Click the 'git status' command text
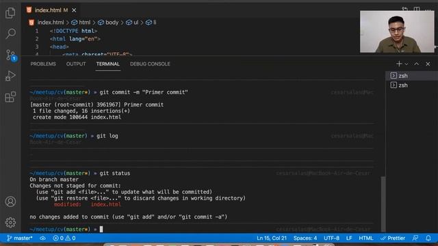This screenshot has height=246, width=438. pos(115,173)
